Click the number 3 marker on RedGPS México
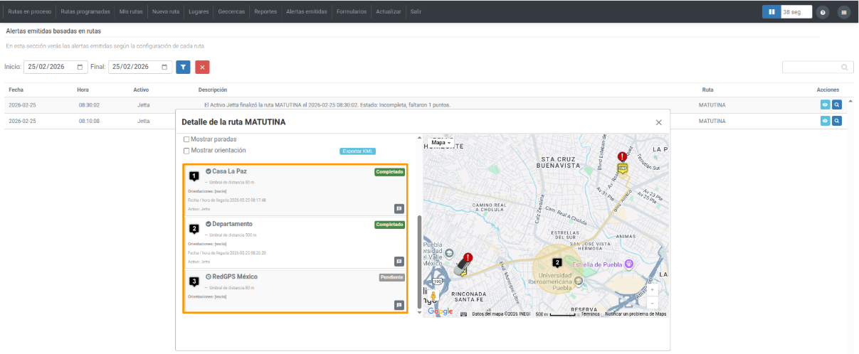The image size is (859, 354). pyautogui.click(x=194, y=281)
